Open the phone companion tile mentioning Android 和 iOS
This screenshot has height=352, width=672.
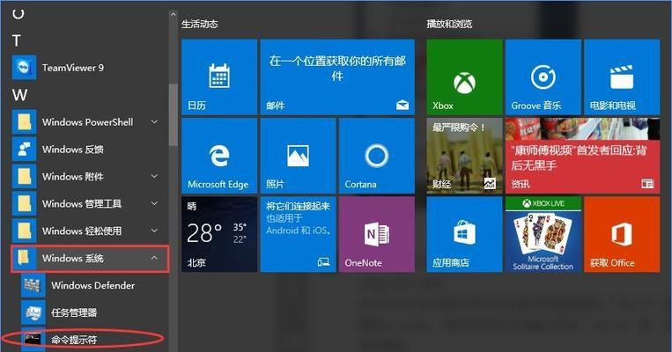298,234
